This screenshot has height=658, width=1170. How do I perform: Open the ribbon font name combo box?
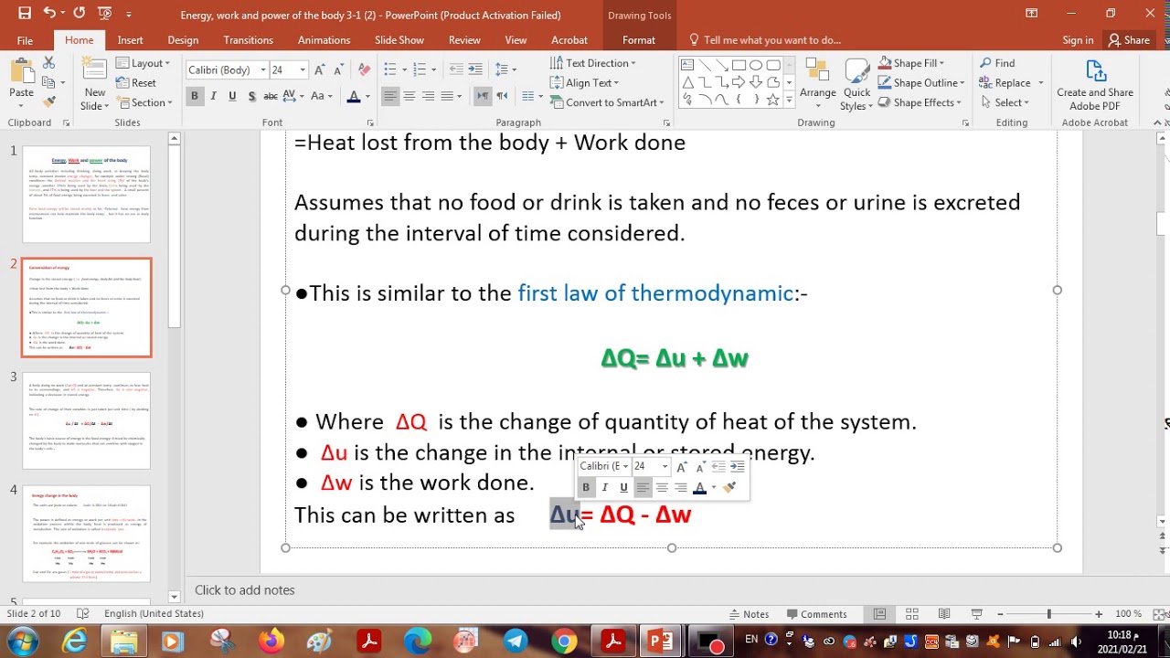pyautogui.click(x=227, y=70)
